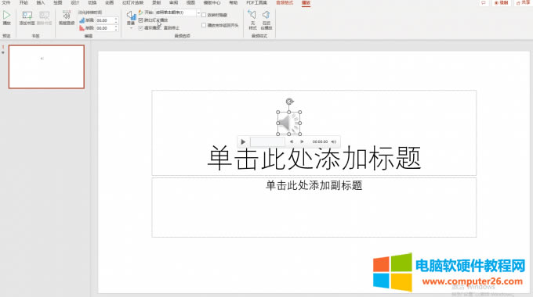Enable Rewind after Playing checkbox

[204, 25]
